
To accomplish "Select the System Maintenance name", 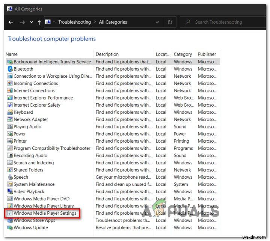I will [34, 184].
